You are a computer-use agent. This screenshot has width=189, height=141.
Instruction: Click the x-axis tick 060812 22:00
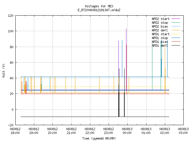[90, 131]
